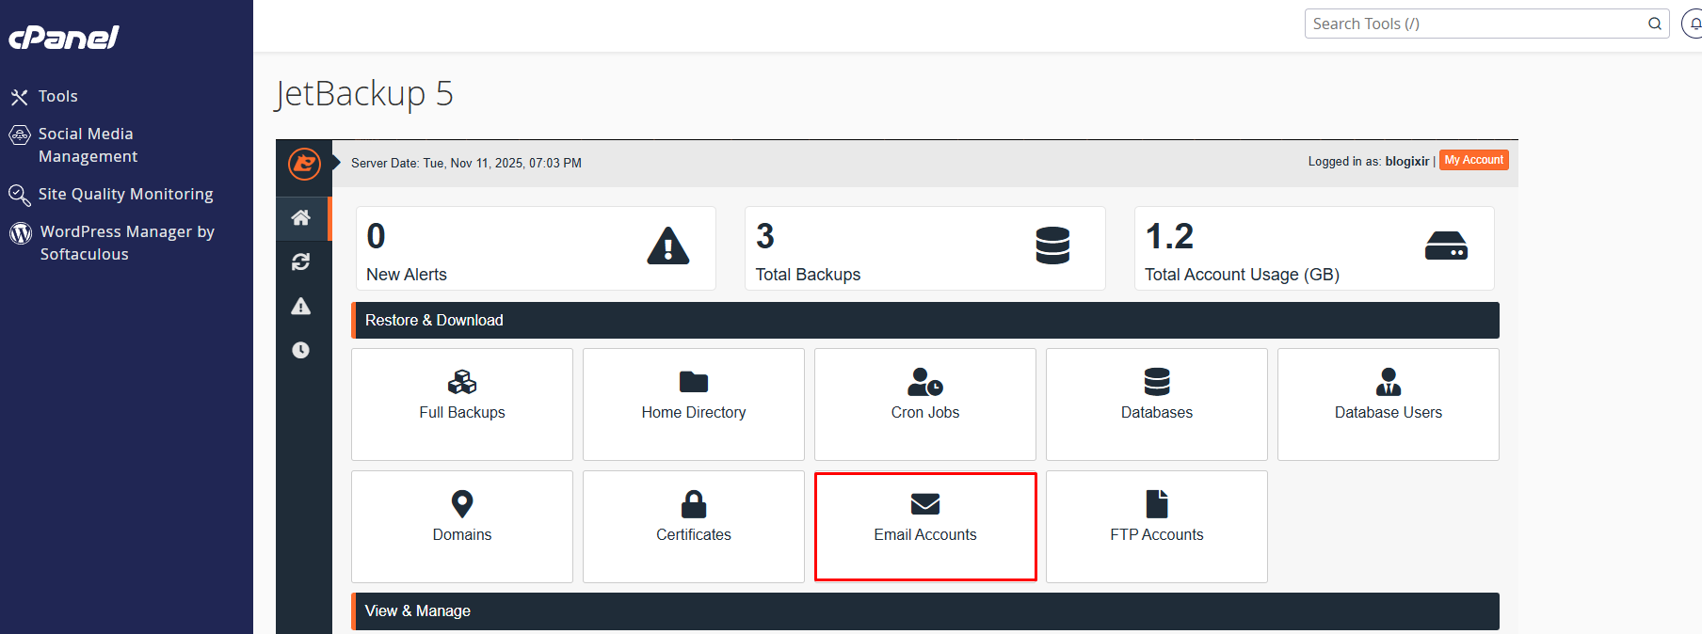
Task: Click the Search Tools input field
Action: [1473, 24]
